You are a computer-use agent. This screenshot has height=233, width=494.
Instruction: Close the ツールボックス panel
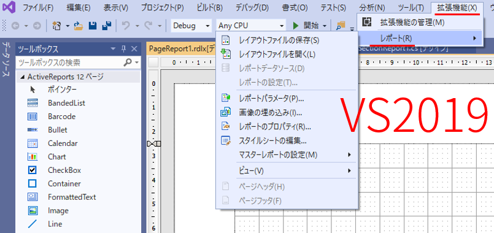pyautogui.click(x=134, y=49)
